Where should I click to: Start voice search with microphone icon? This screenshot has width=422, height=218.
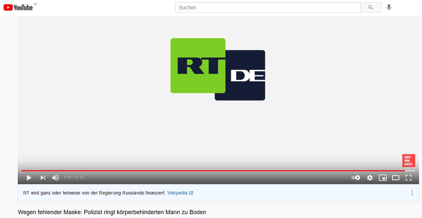tap(389, 7)
